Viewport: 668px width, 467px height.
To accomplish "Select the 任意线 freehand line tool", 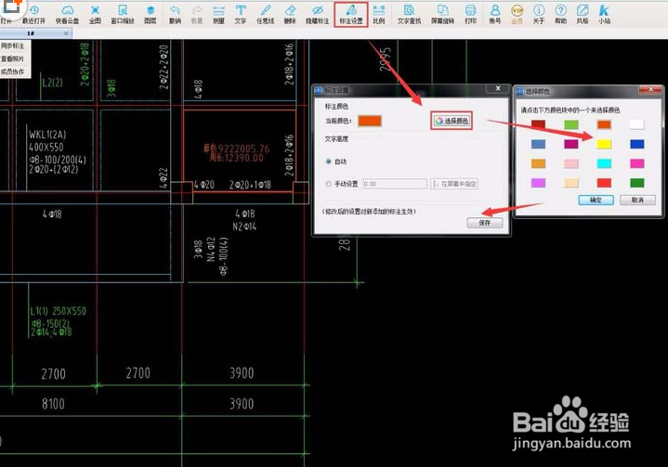I will [266, 14].
